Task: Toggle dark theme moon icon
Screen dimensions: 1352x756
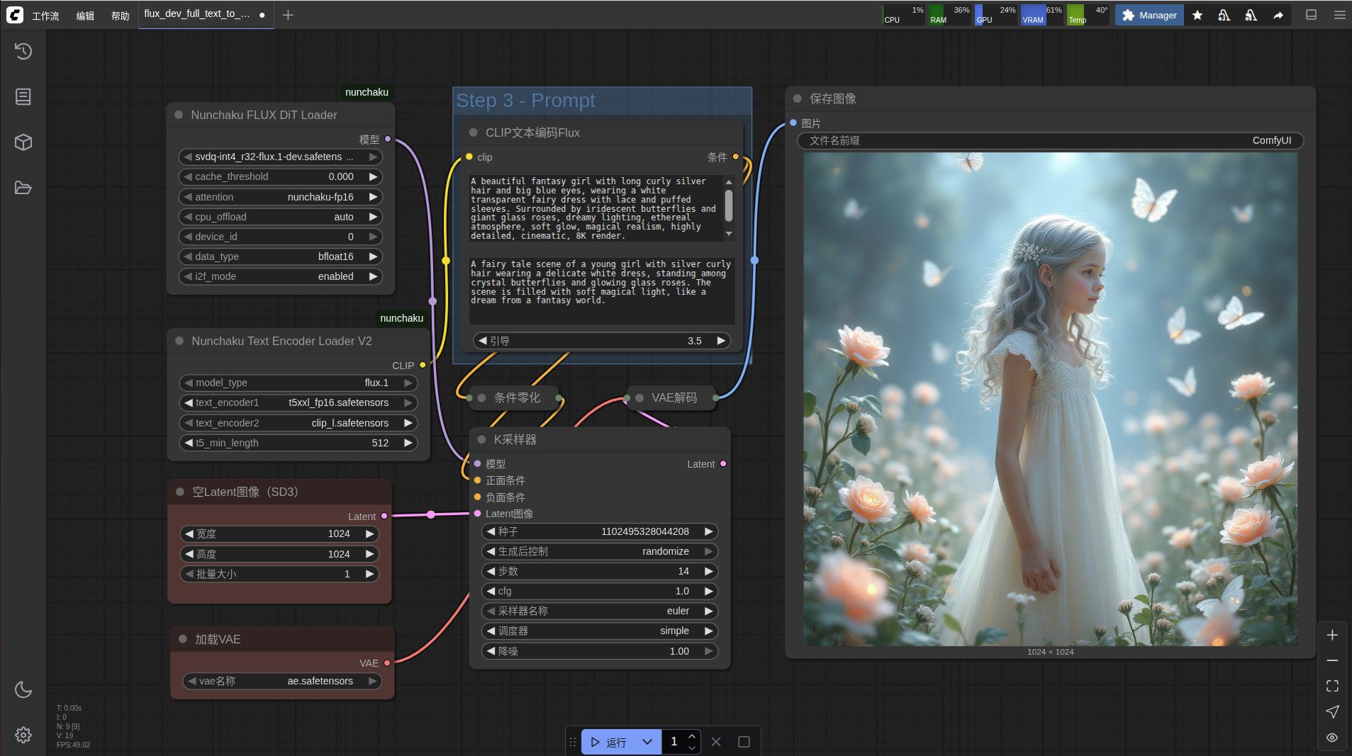Action: pyautogui.click(x=23, y=689)
